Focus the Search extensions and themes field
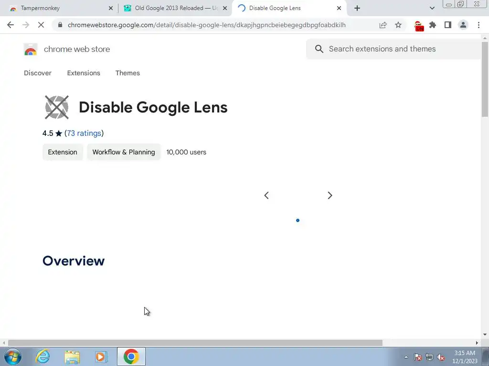This screenshot has height=366, width=489. point(394,49)
